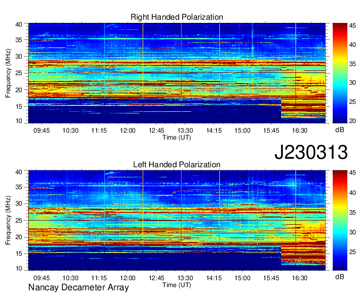Click 15:45 tick under Right Handed plot
362x294 pixels.
point(271,130)
